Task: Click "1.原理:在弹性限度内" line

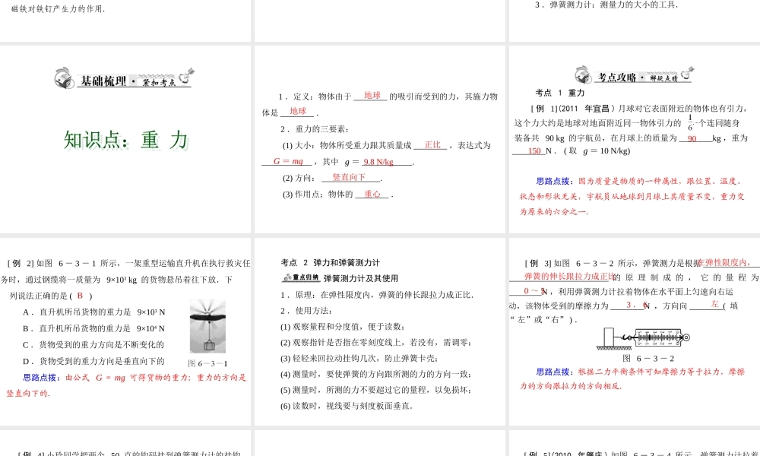Action: tap(377, 295)
